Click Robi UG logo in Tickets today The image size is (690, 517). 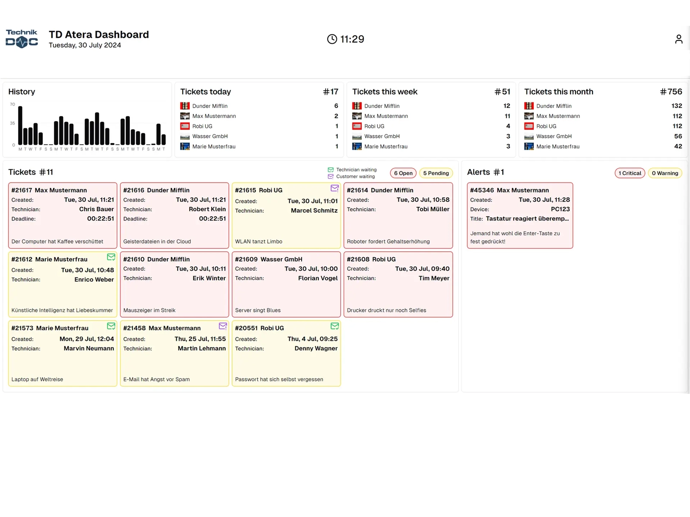pyautogui.click(x=185, y=126)
